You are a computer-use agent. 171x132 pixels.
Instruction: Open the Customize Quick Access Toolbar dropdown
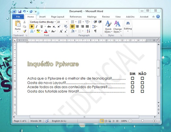pyautogui.click(x=36, y=11)
